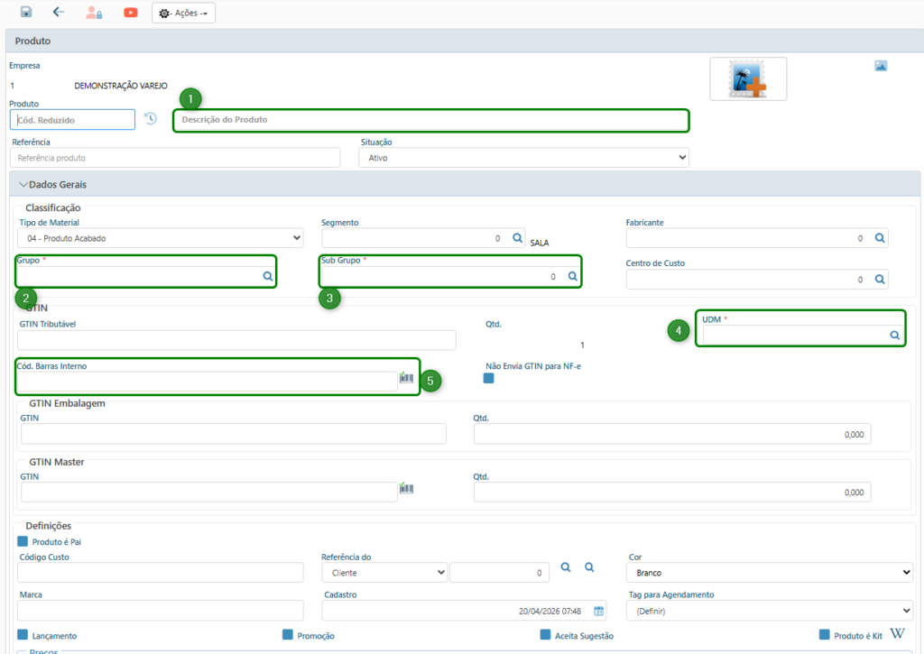924x654 pixels.
Task: Click the save disk icon in toolbar
Action: (26, 13)
